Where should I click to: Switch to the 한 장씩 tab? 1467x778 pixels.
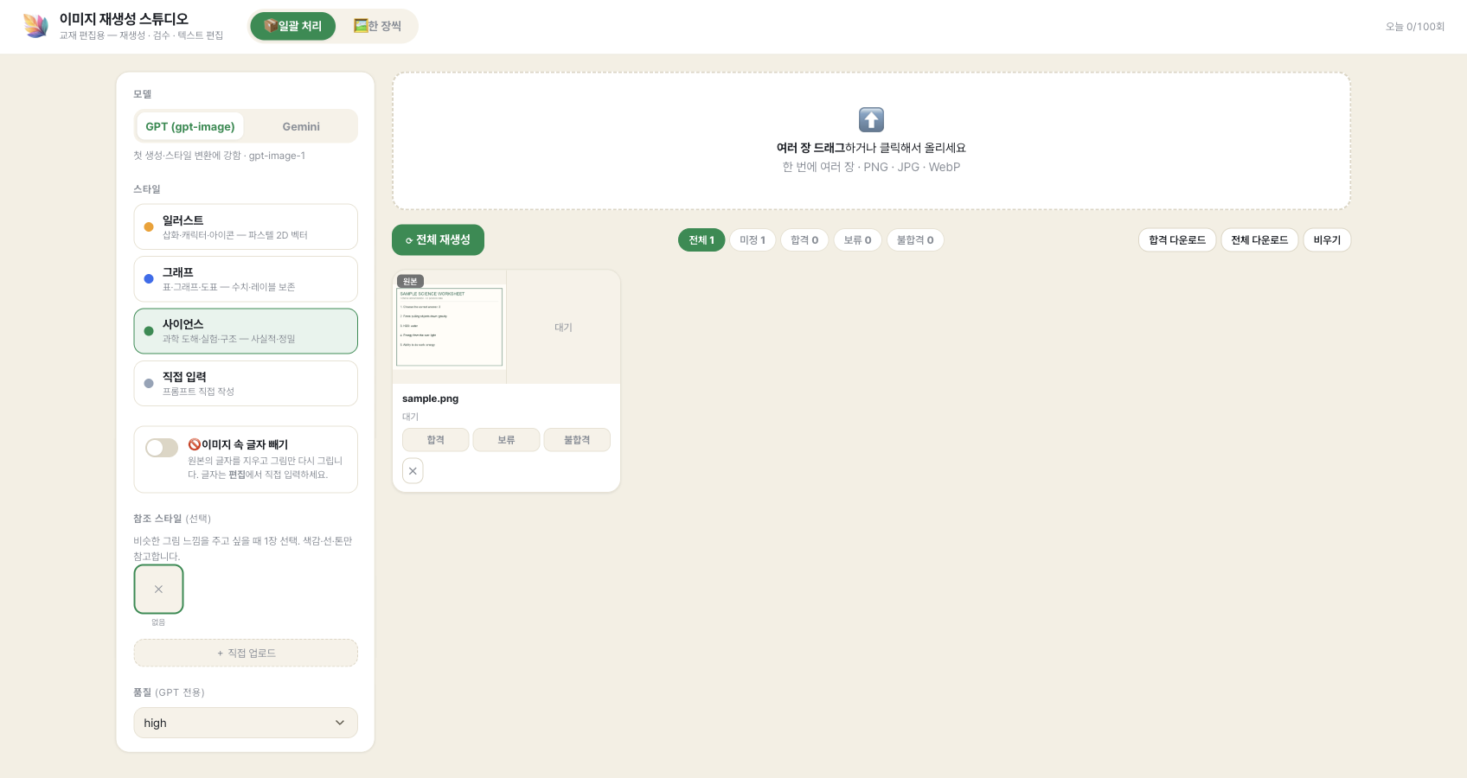[x=377, y=26]
